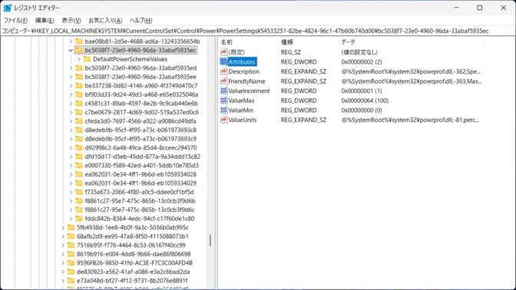
Task: Collapse the bc5038f7-...5935ec key
Action: point(71,51)
